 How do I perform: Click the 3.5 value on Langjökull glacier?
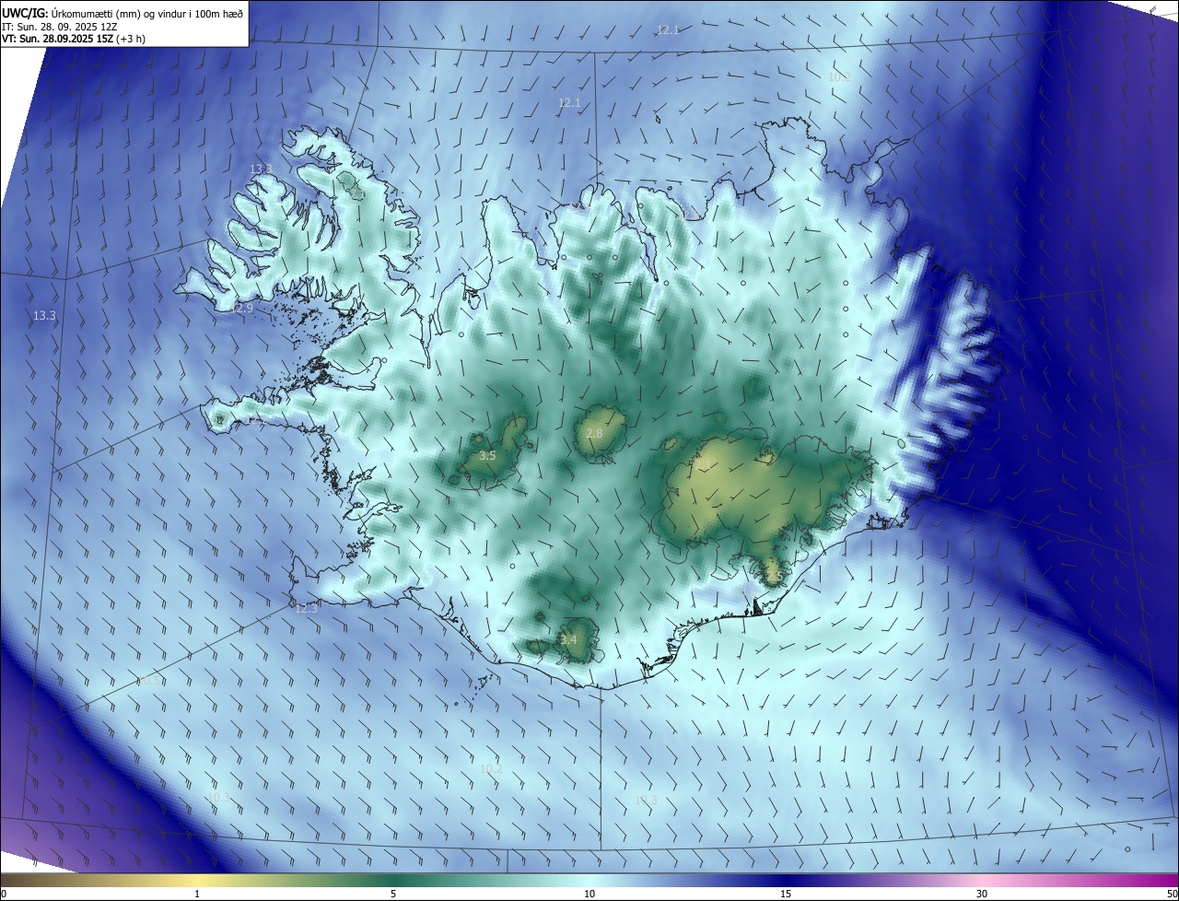click(487, 456)
